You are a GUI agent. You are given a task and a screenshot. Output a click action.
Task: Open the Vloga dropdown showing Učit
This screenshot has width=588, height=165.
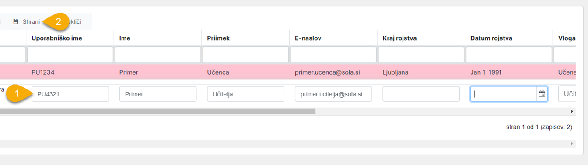[x=567, y=94]
